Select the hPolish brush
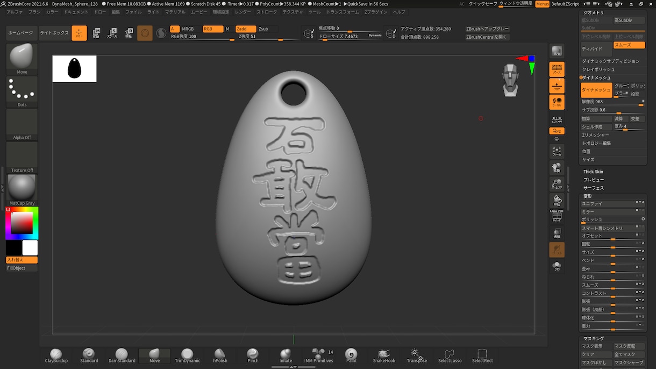The height and width of the screenshot is (369, 656). (x=220, y=356)
